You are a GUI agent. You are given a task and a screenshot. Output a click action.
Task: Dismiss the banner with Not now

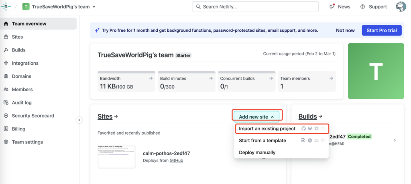(345, 31)
